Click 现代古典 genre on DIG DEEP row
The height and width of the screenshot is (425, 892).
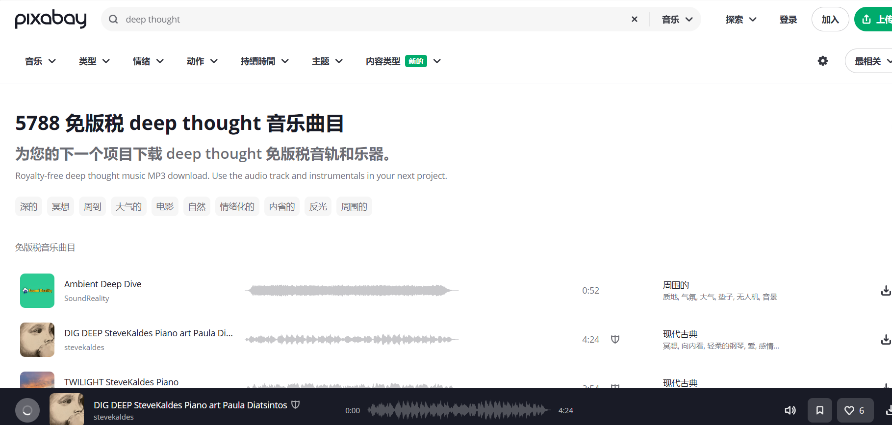[x=680, y=334]
